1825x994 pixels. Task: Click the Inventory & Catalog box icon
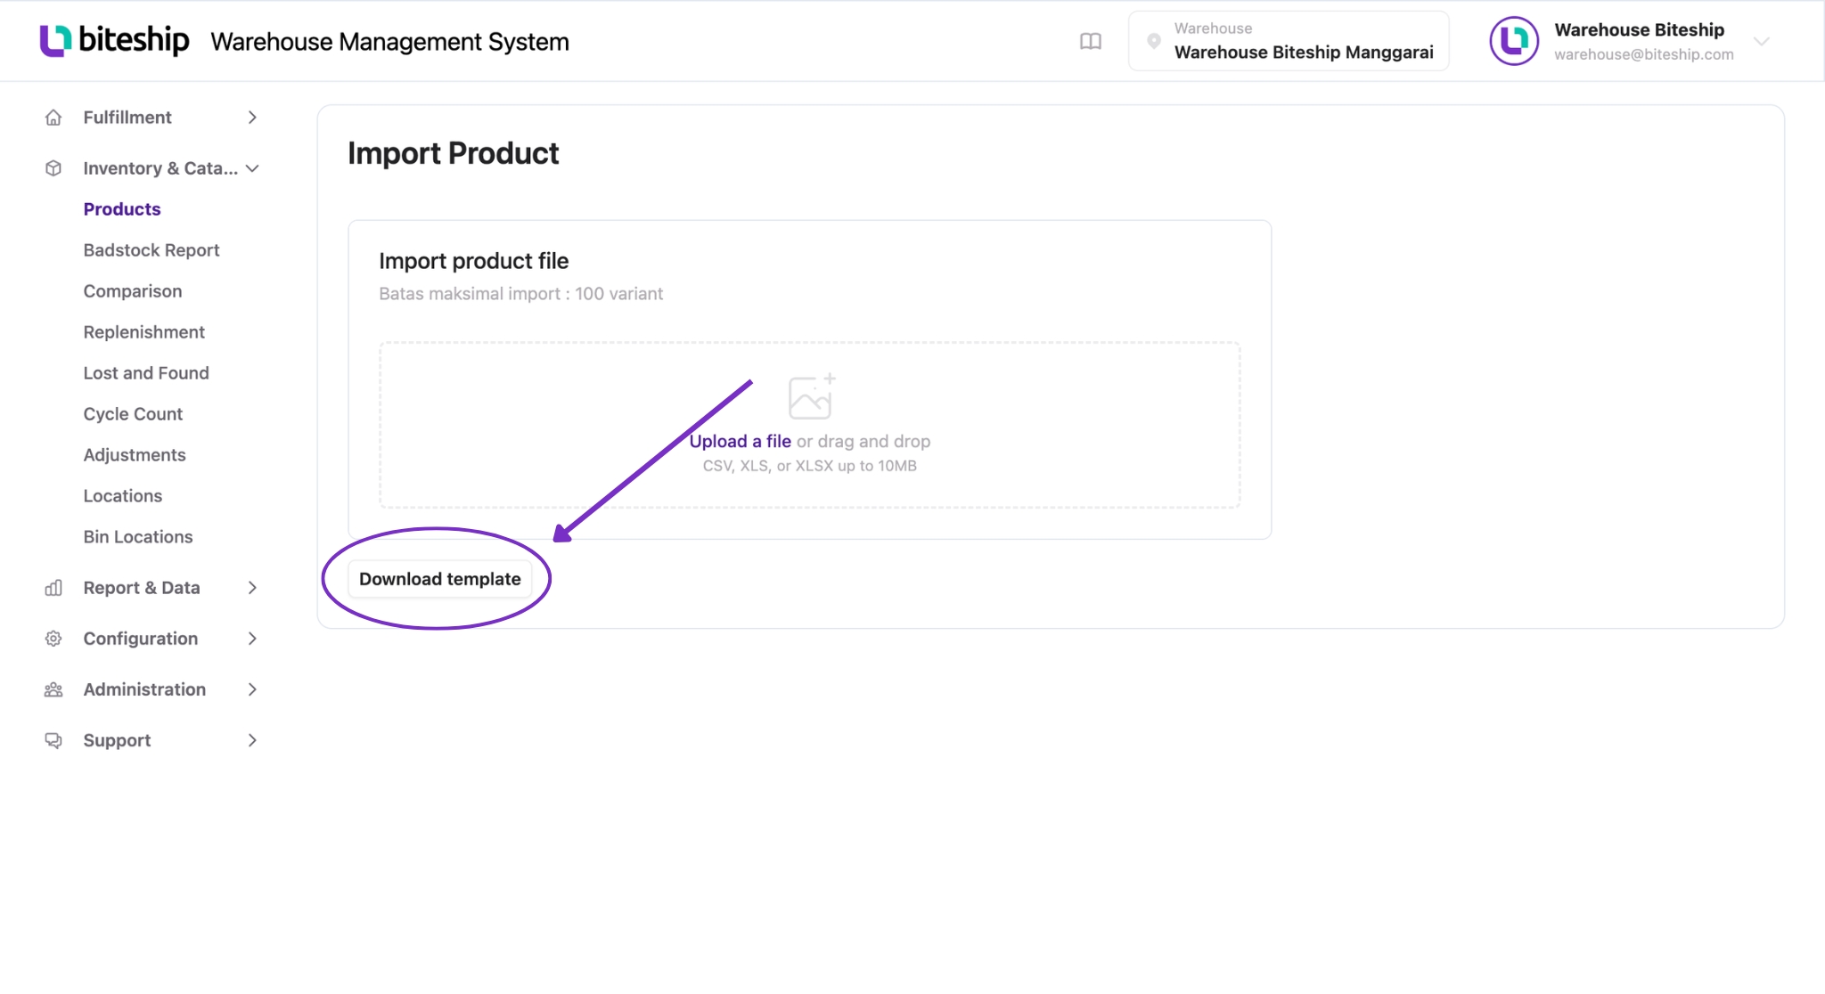53,168
